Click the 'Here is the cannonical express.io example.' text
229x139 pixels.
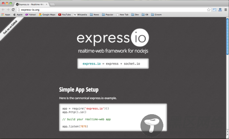point(88,98)
